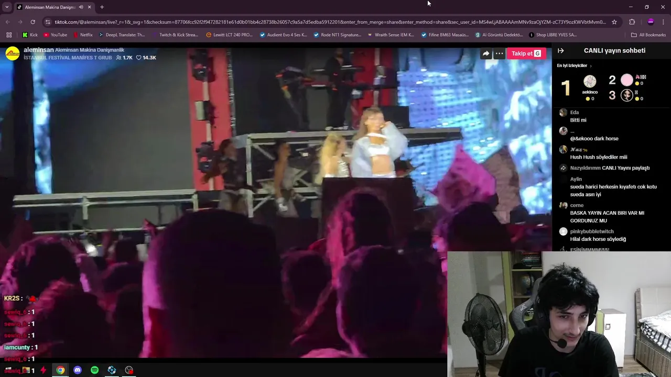The image size is (671, 377).
Task: Open the Rode NT1 Signature bookmark
Action: [x=337, y=35]
